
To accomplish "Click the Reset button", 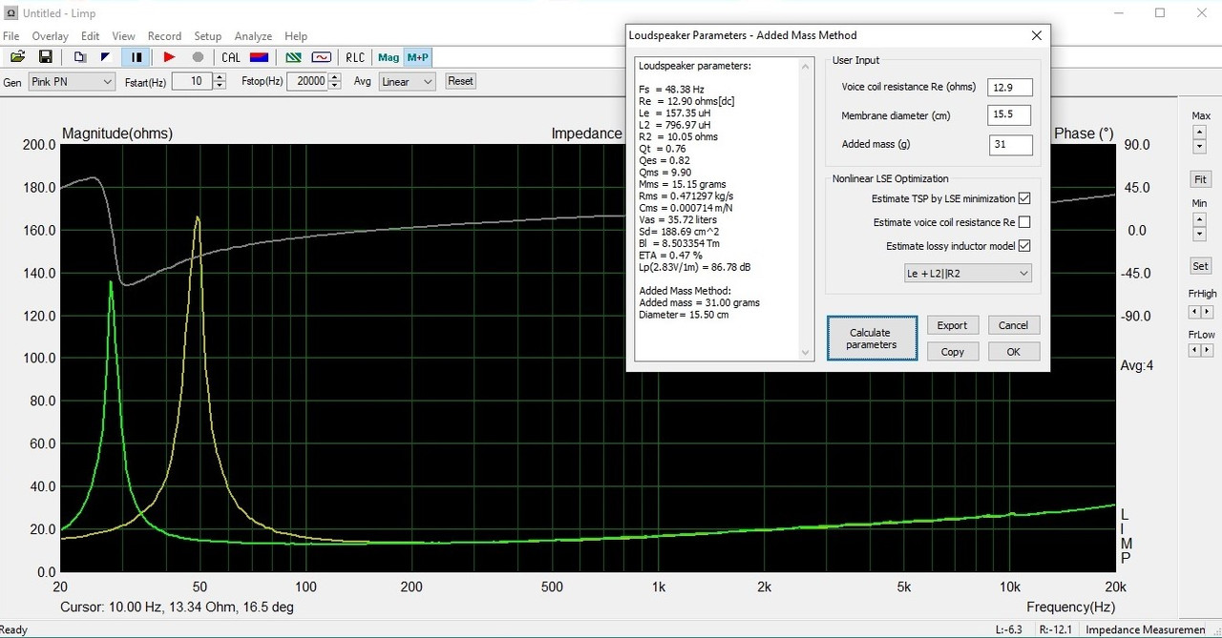I will coord(460,81).
